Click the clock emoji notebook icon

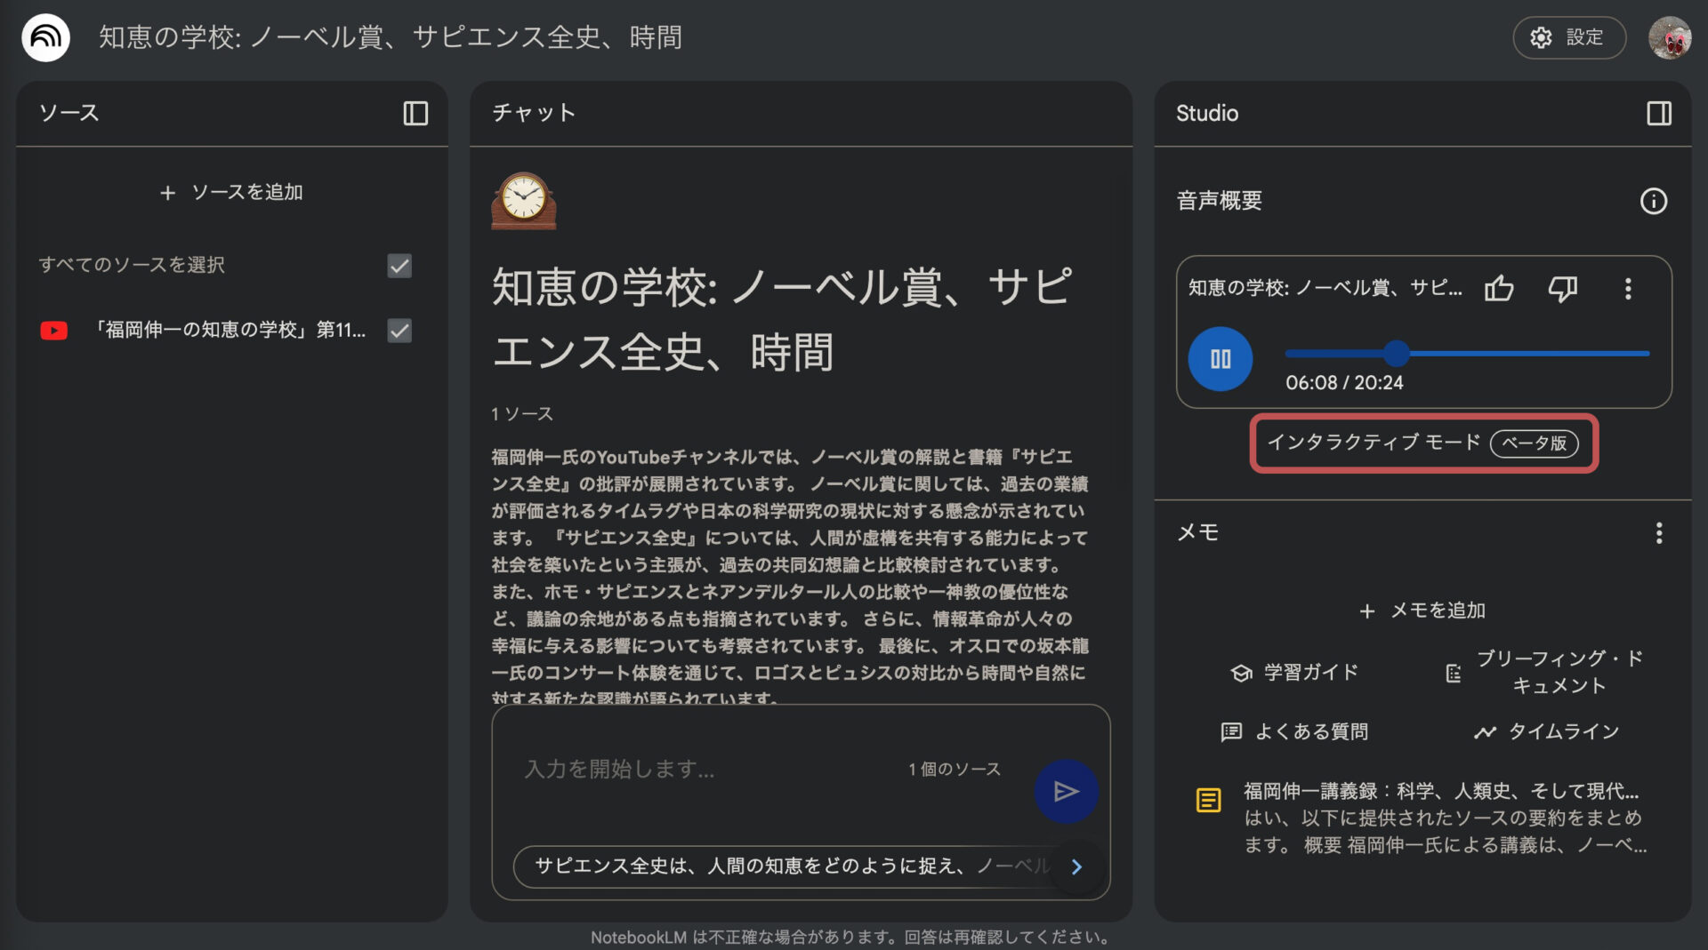click(524, 201)
